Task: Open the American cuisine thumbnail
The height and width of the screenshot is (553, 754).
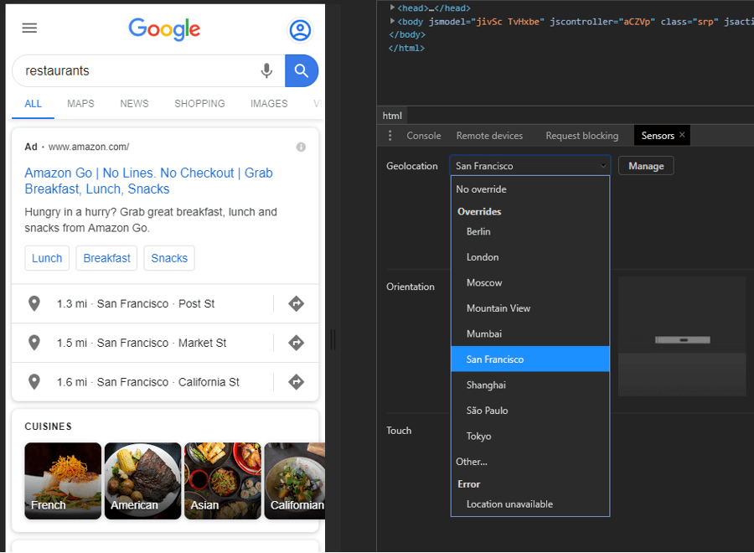Action: click(142, 481)
